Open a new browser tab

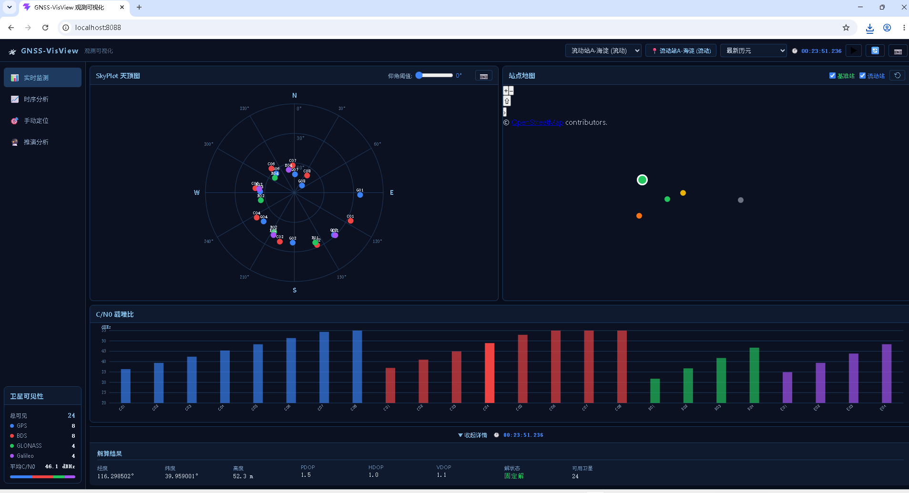coord(139,7)
